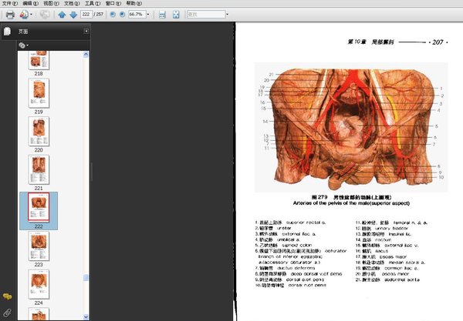The width and height of the screenshot is (463, 321).
Task: Select page thumbnail 224
Action: tap(39, 285)
